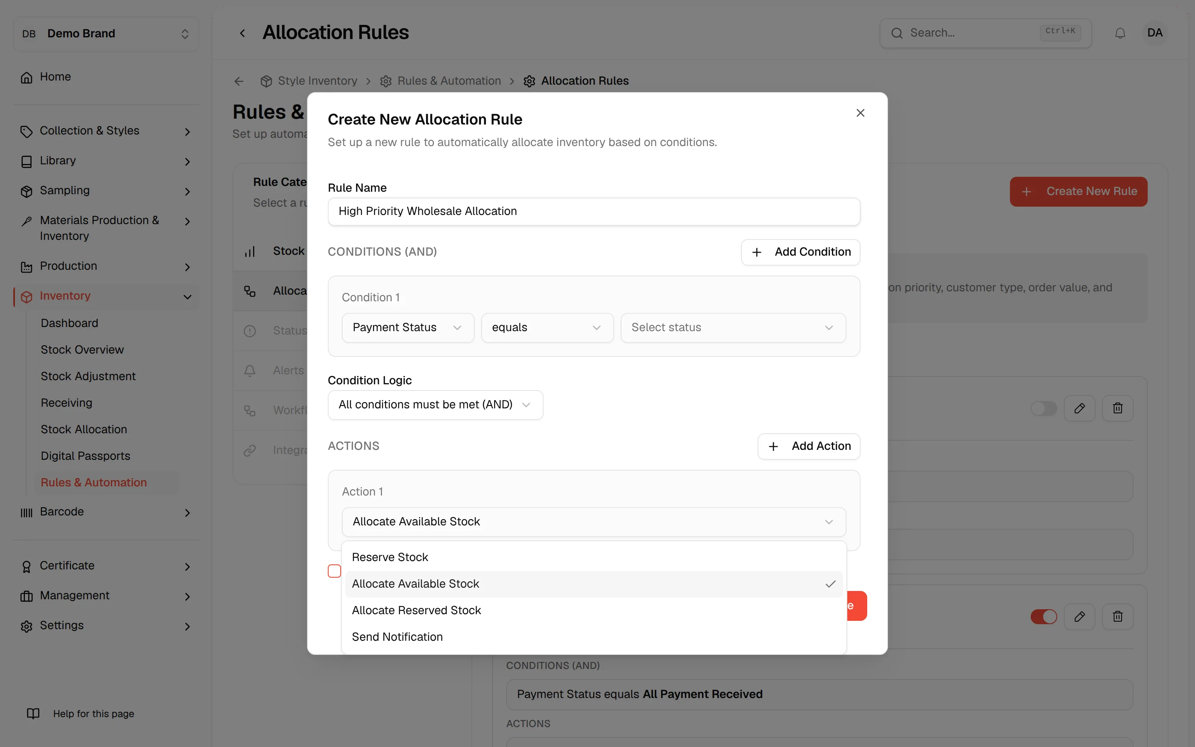
Task: Click the search magnifier icon
Action: click(x=897, y=33)
